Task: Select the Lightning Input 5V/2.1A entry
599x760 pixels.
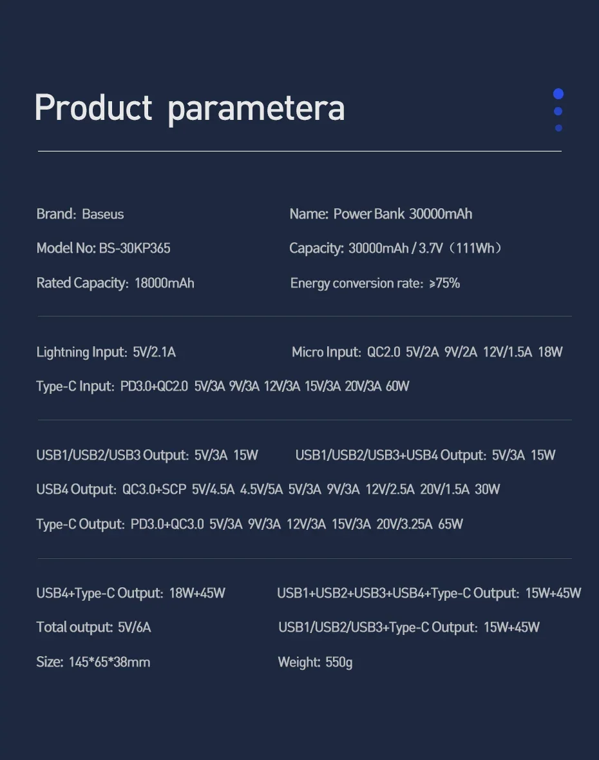Action: coord(106,352)
